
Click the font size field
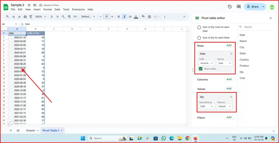point(106,17)
